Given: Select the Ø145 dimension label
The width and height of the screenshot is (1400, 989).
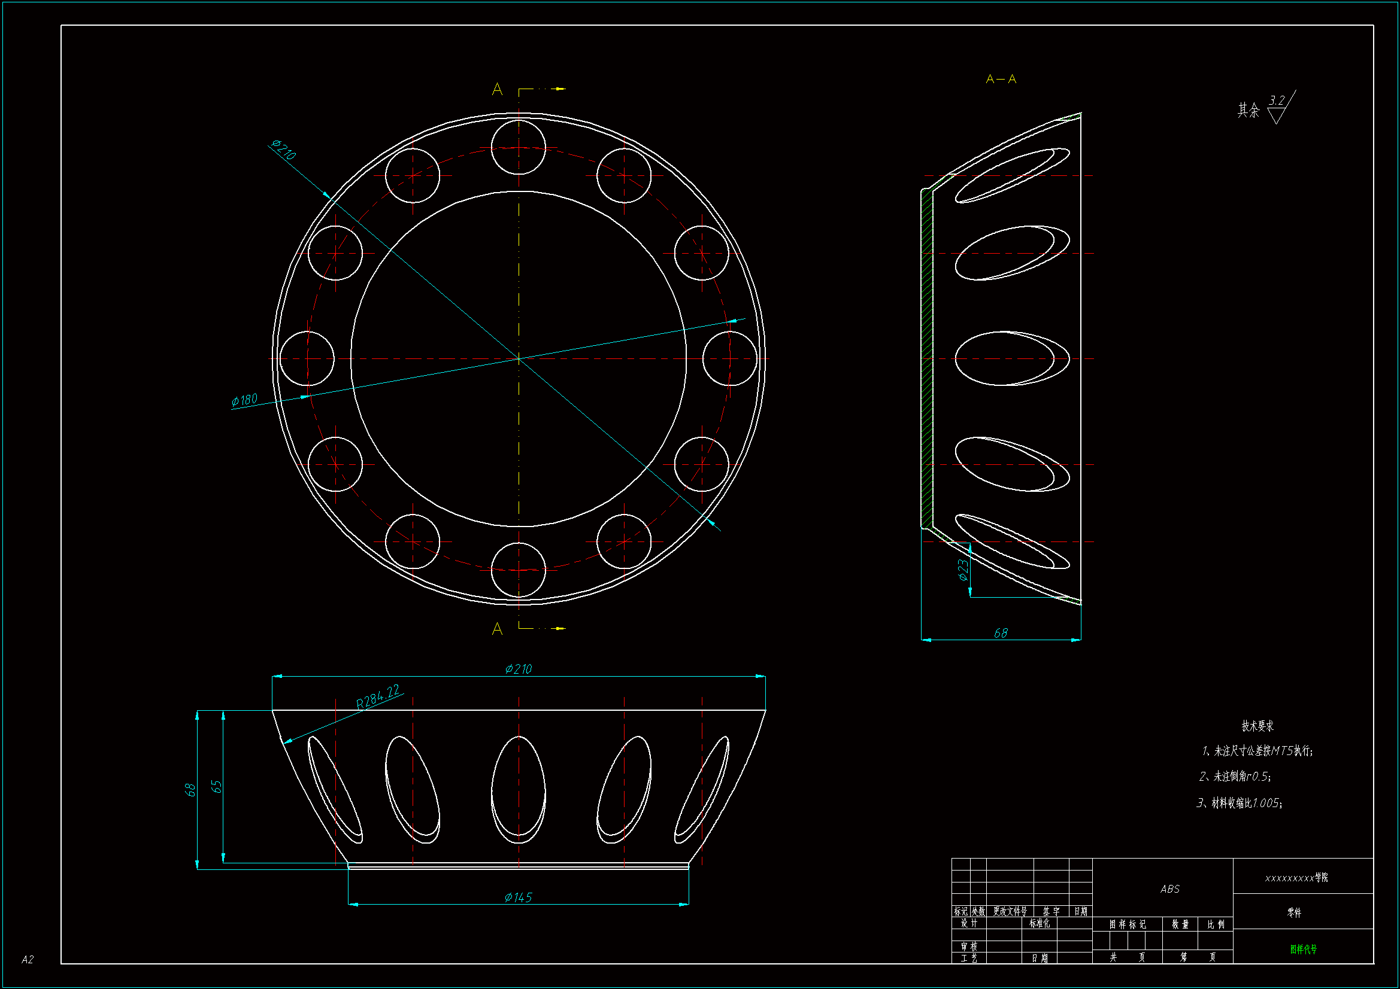Looking at the screenshot, I should (x=518, y=897).
